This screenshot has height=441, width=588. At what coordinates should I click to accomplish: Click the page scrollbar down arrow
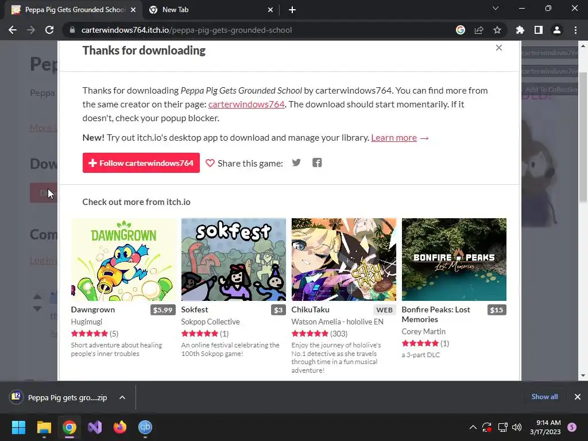[583, 376]
